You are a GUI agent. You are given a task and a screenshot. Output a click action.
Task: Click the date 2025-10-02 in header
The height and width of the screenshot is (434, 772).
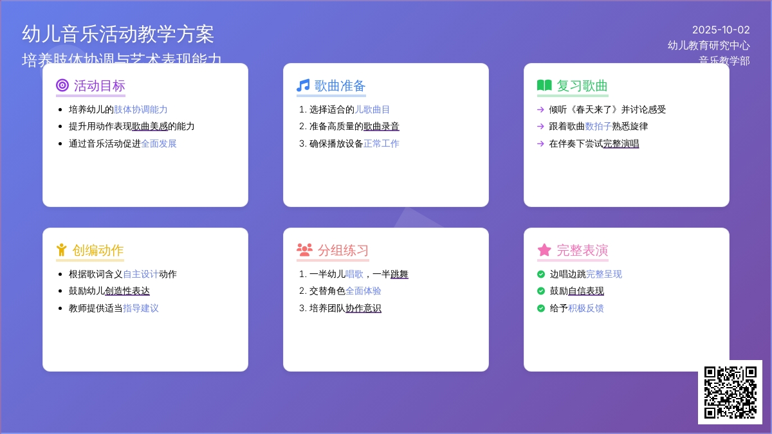pyautogui.click(x=721, y=30)
